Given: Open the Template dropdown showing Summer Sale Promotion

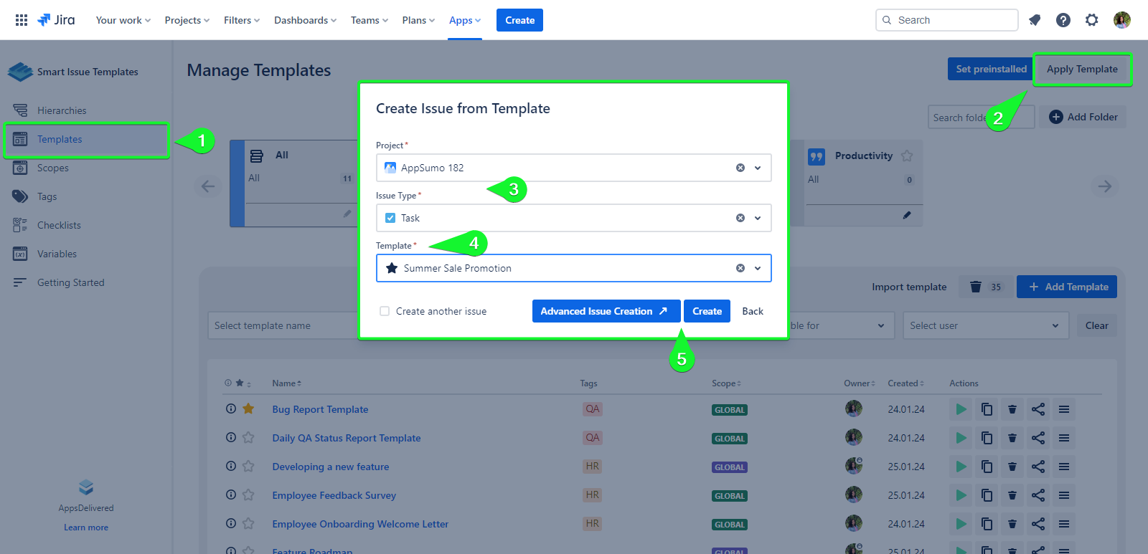Looking at the screenshot, I should click(758, 268).
